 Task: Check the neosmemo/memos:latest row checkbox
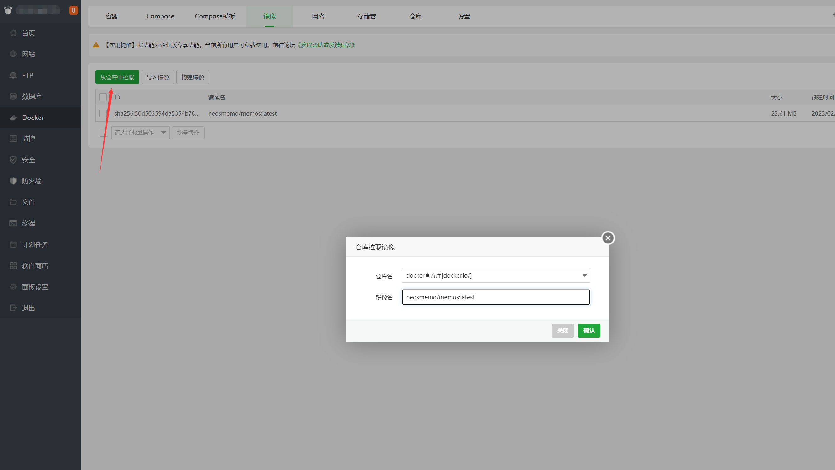[103, 113]
